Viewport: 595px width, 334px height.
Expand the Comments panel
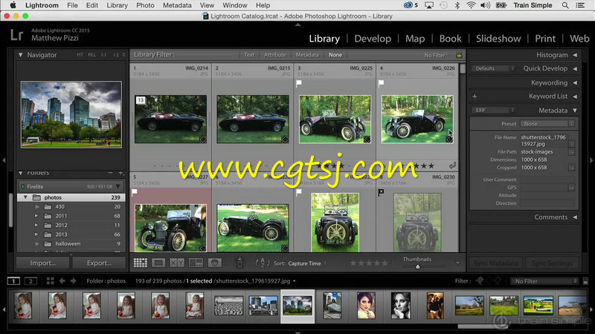575,217
